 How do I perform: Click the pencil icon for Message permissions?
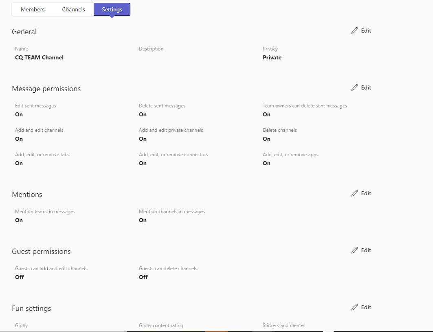tap(355, 87)
